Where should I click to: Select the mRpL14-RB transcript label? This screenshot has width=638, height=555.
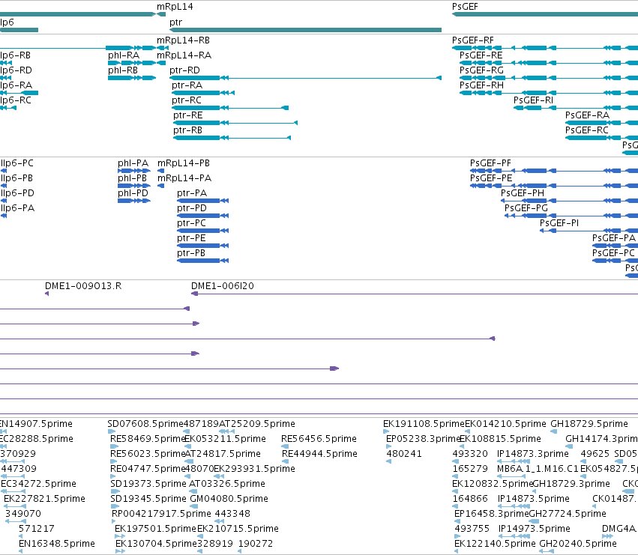[183, 40]
